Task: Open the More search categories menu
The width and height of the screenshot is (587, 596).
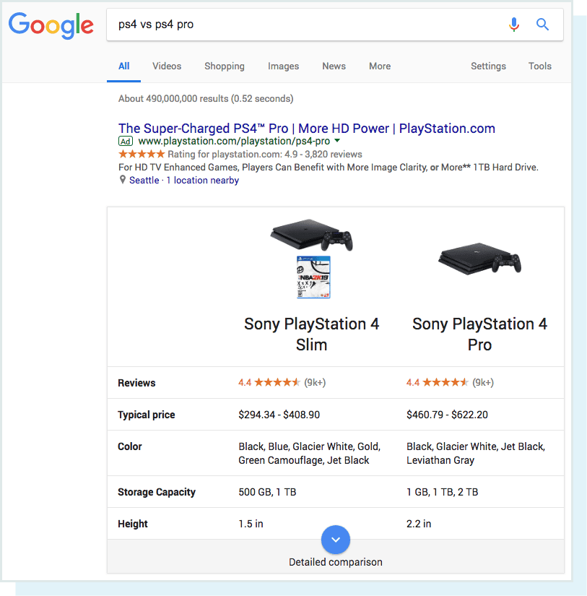Action: pos(379,66)
